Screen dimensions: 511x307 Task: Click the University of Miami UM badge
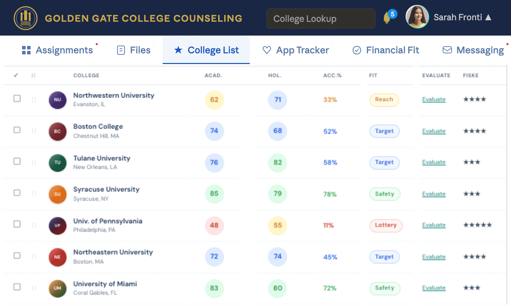[58, 288]
